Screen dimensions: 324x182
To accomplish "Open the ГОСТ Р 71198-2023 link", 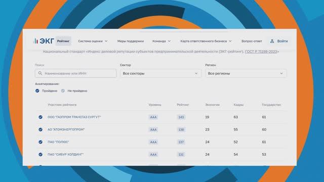I will click(x=261, y=52).
